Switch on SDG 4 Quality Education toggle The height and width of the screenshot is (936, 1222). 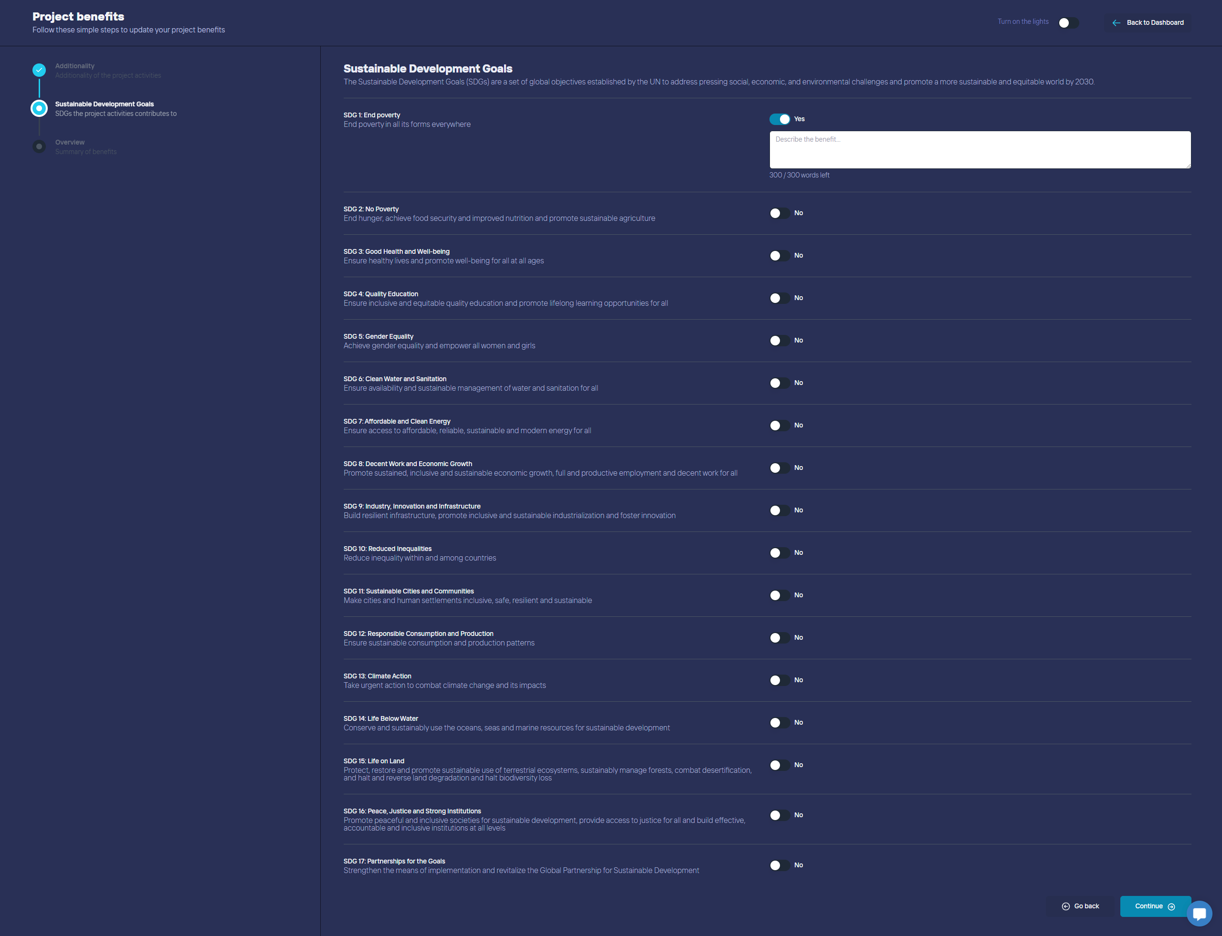pos(780,298)
